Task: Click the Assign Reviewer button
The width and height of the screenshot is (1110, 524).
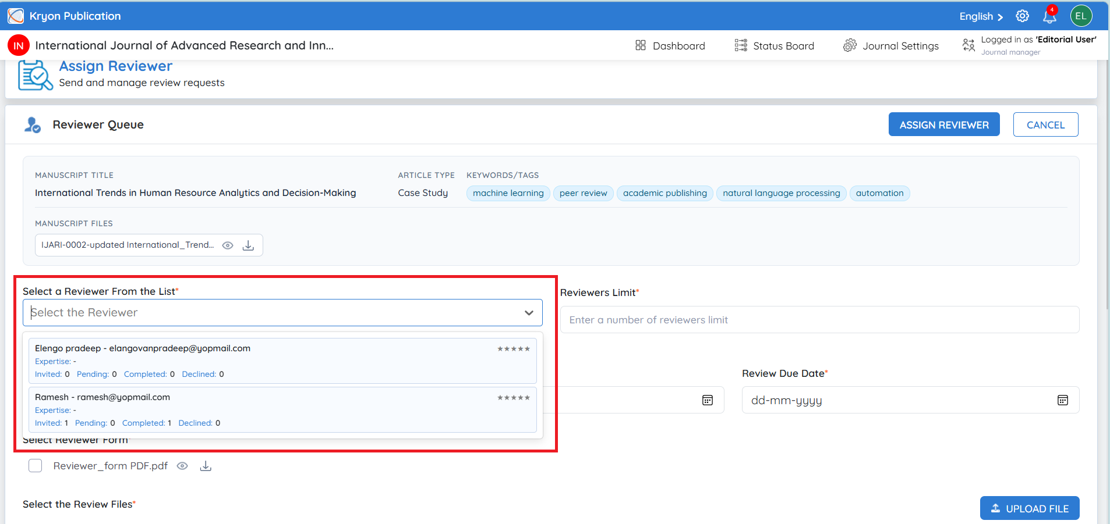Action: 944,124
